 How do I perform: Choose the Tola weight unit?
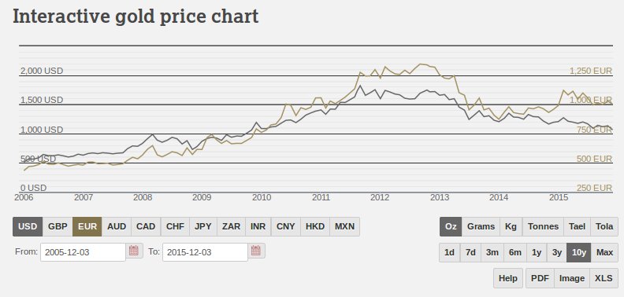604,226
